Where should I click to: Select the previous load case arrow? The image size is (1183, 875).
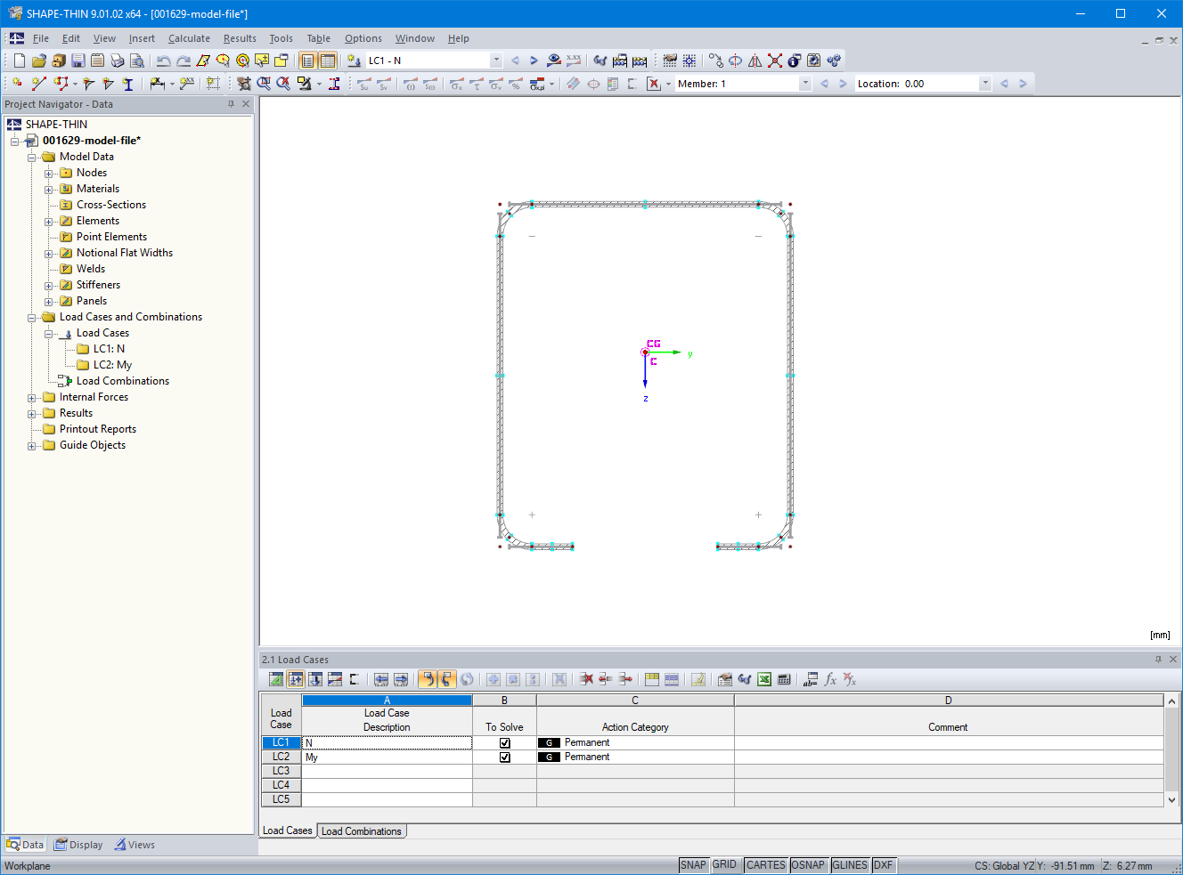515,61
